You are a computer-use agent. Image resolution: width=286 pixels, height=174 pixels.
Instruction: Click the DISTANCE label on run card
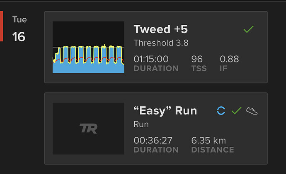pos(213,150)
